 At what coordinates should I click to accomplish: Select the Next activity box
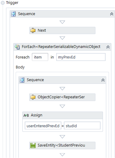pos(62,30)
